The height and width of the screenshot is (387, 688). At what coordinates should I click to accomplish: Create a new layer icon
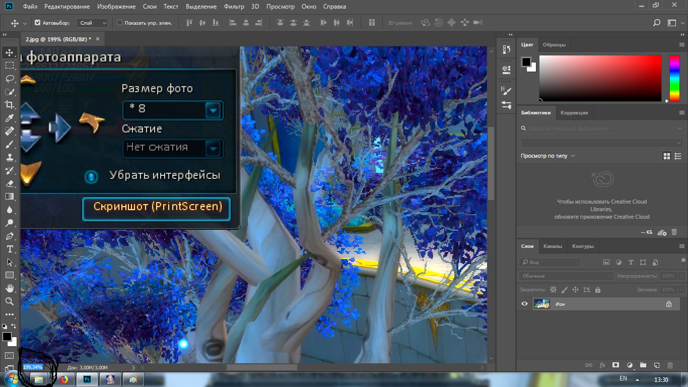click(656, 365)
